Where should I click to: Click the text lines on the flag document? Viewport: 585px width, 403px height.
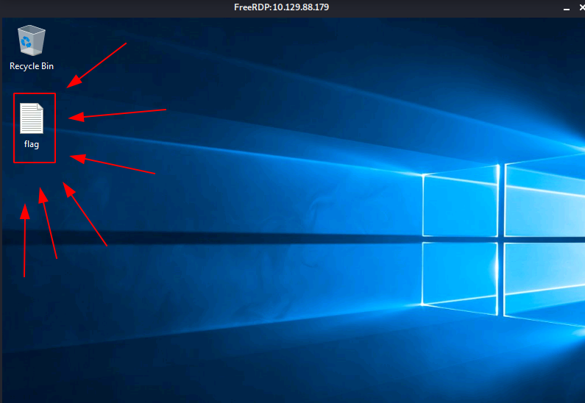tap(31, 119)
